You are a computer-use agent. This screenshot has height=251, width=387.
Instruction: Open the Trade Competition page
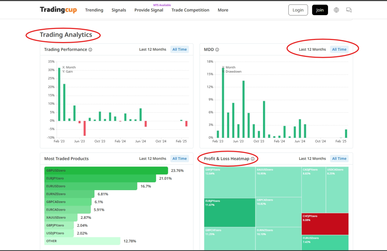[x=190, y=10]
